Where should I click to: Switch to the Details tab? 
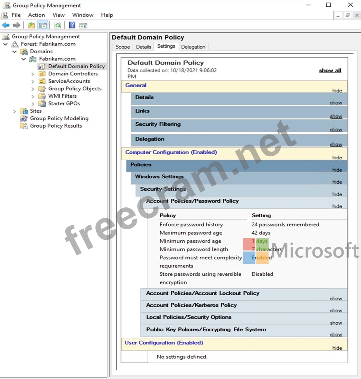tap(144, 47)
